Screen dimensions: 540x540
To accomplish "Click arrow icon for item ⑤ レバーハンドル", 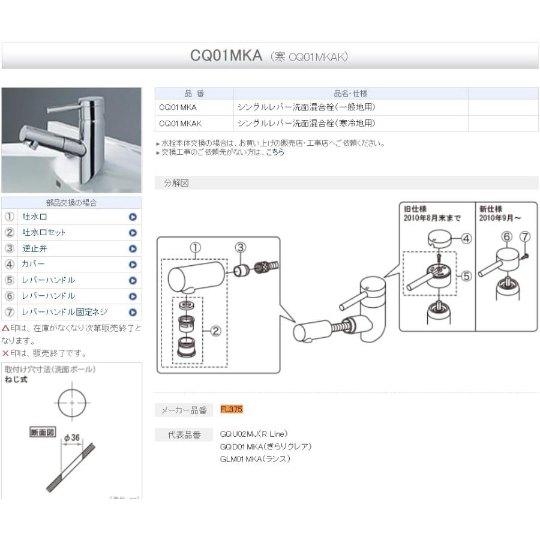I will pyautogui.click(x=133, y=280).
